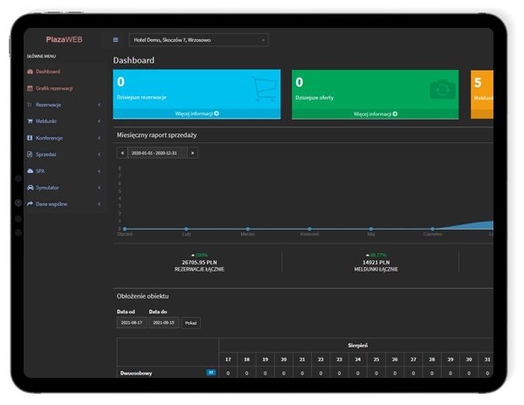Image resolution: width=524 pixels, height=405 pixels.
Task: Click the cloud icon beside SPA
Action: tap(31, 171)
